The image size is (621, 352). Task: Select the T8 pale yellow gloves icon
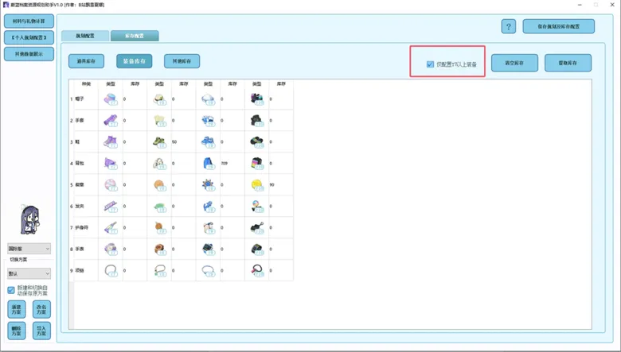159,120
